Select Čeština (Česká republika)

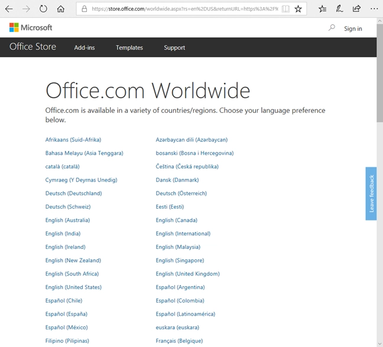pos(187,167)
